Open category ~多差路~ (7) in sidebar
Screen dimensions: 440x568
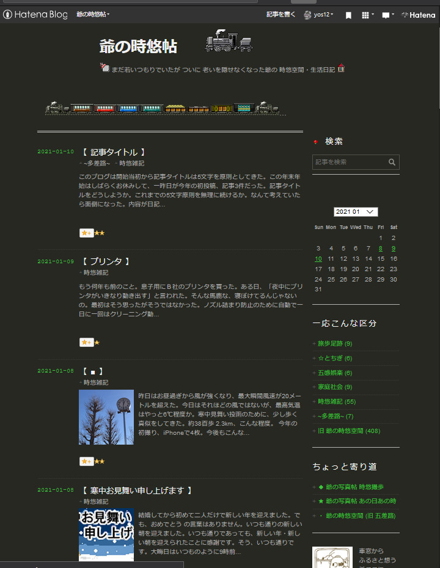(x=335, y=416)
